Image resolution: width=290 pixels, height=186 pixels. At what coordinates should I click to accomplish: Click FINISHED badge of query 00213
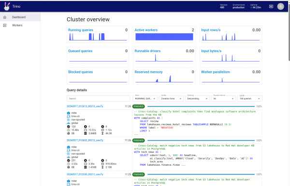139,106
